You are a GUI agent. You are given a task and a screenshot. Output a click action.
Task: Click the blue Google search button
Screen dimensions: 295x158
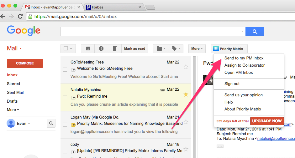click(x=255, y=32)
